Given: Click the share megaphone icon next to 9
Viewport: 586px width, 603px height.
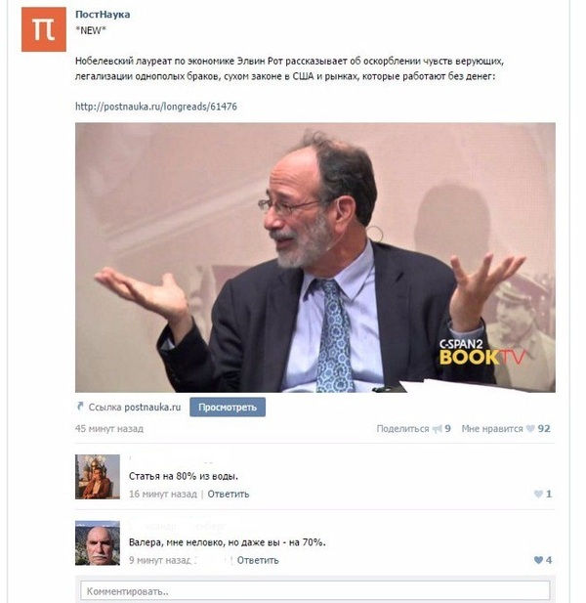Looking at the screenshot, I should (x=437, y=429).
